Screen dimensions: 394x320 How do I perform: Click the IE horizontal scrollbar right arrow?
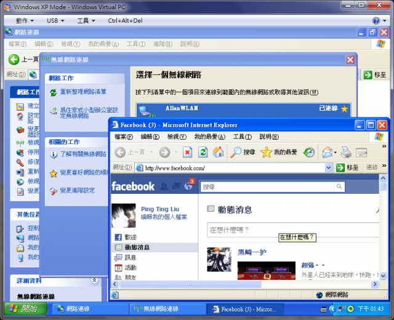375,284
